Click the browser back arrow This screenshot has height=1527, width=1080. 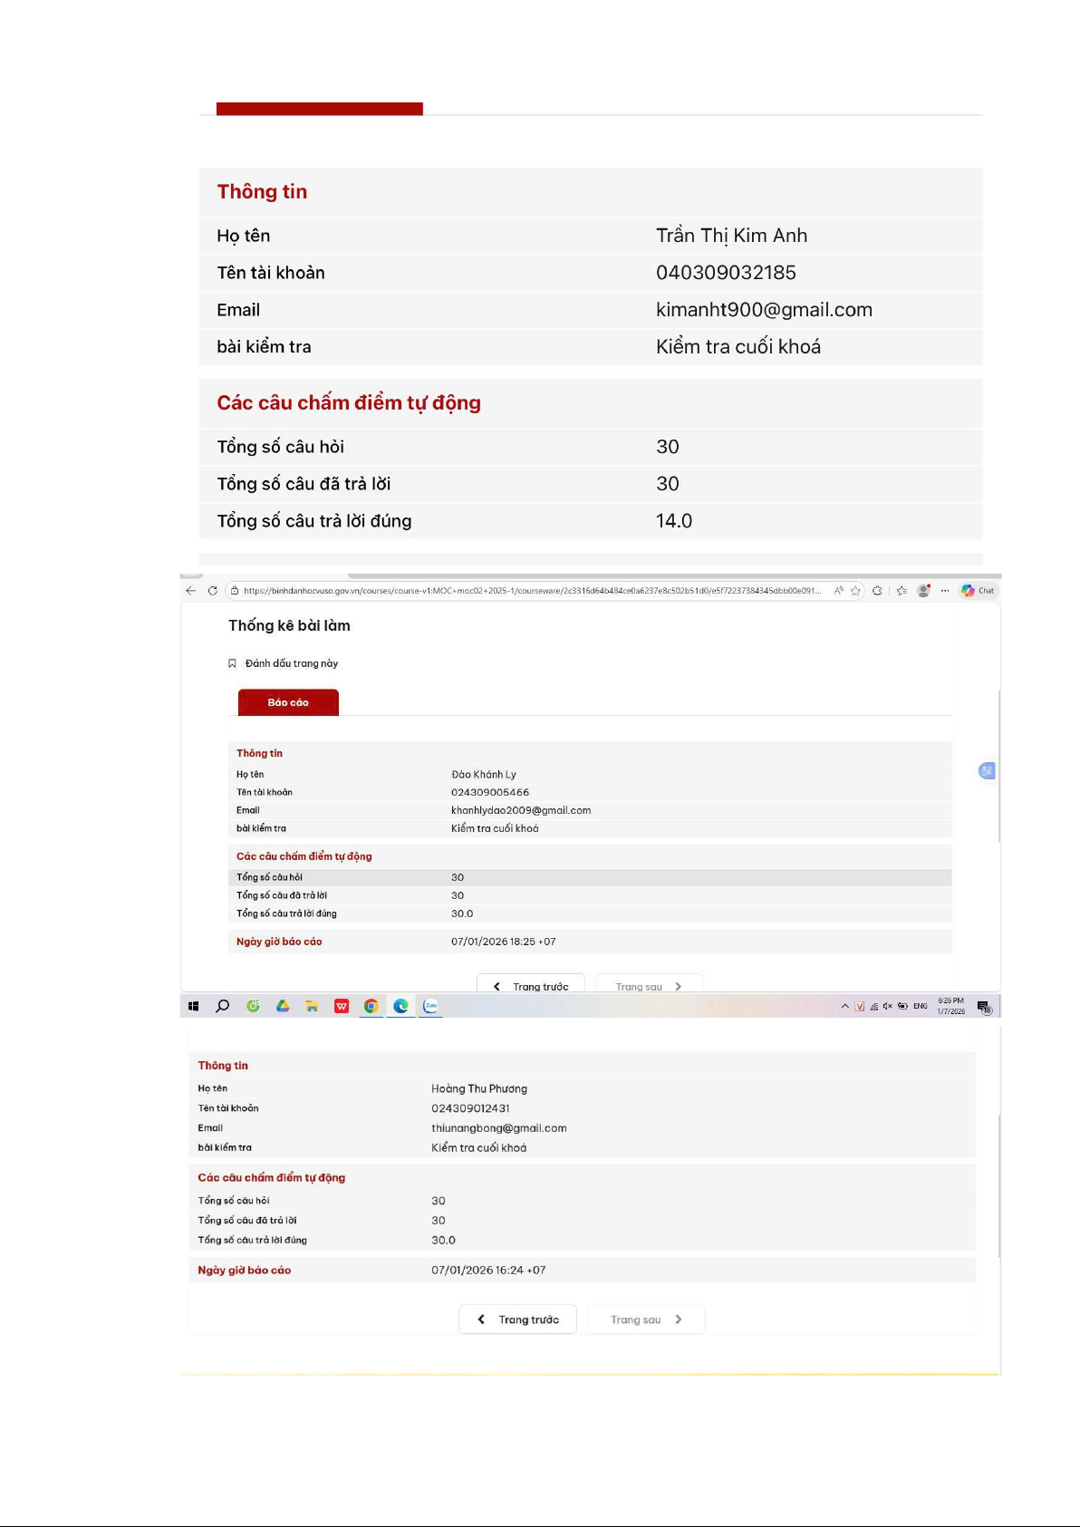point(190,591)
